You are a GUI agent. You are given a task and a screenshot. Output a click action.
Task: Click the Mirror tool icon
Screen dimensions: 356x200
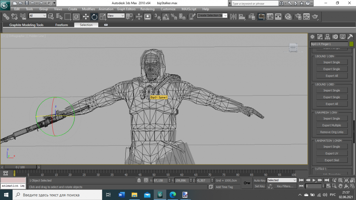click(x=234, y=16)
